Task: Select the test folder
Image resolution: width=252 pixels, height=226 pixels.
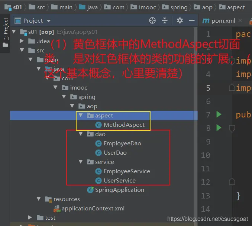Action: coord(46,218)
